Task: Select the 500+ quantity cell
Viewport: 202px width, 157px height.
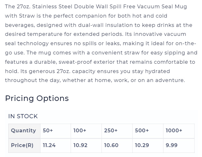Action: point(148,131)
